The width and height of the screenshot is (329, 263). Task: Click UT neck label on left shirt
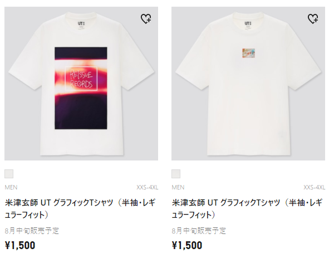(x=81, y=25)
